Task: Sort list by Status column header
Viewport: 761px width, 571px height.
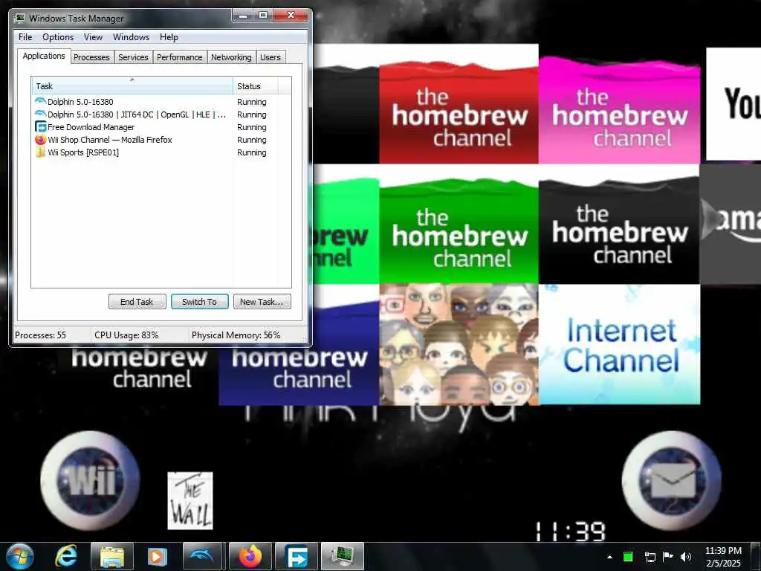Action: point(256,86)
